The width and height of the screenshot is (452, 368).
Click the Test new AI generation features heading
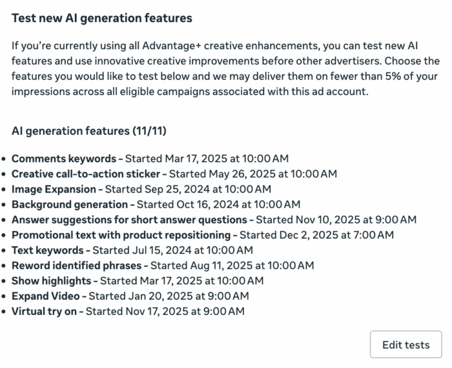pos(102,18)
